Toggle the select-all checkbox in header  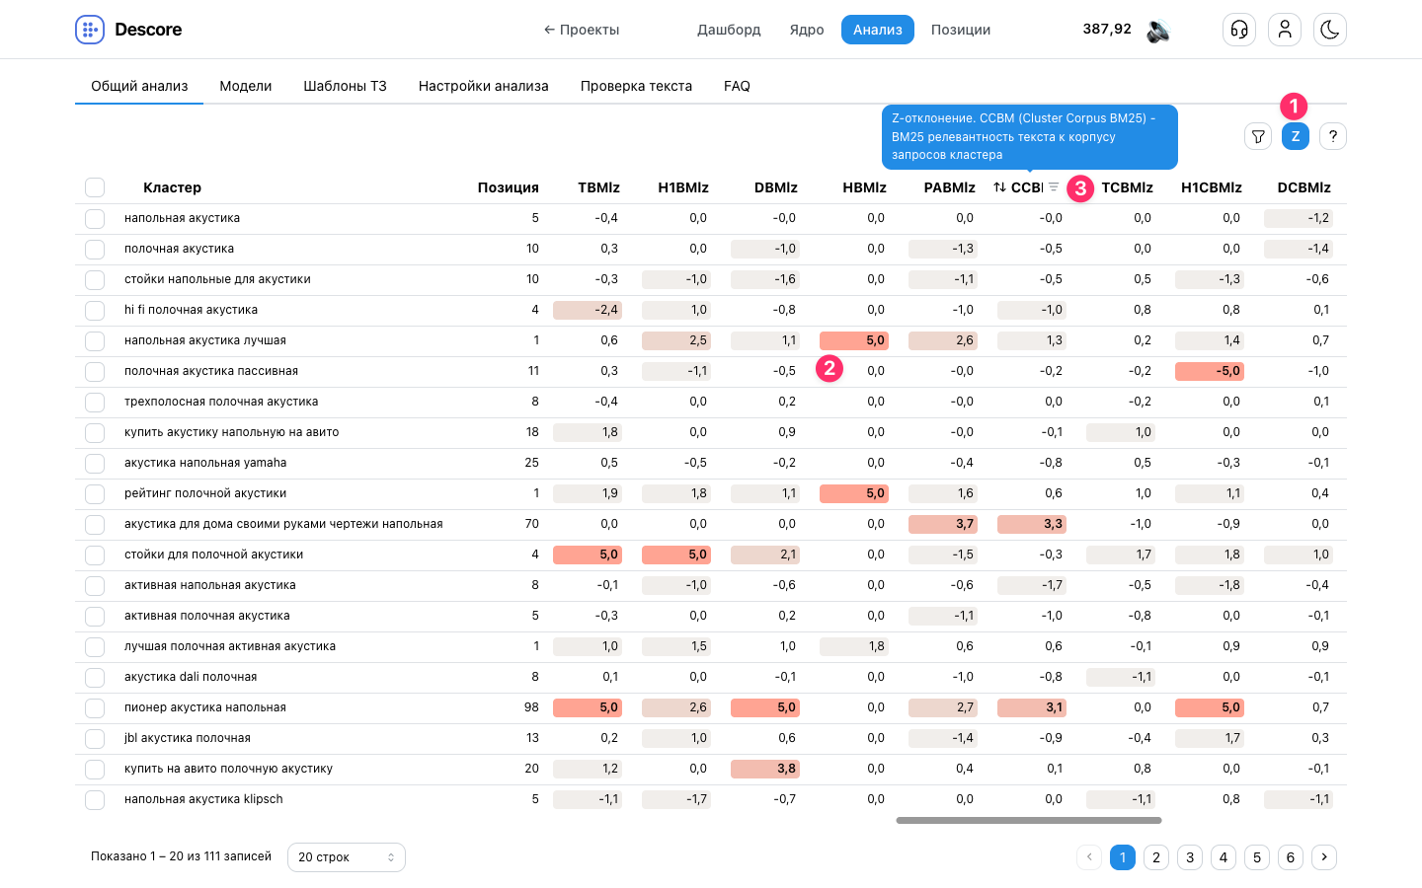click(x=95, y=187)
